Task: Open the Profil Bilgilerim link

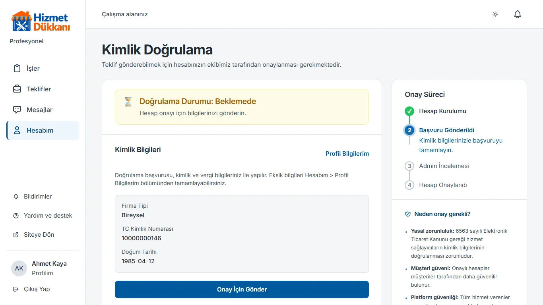Action: (347, 154)
